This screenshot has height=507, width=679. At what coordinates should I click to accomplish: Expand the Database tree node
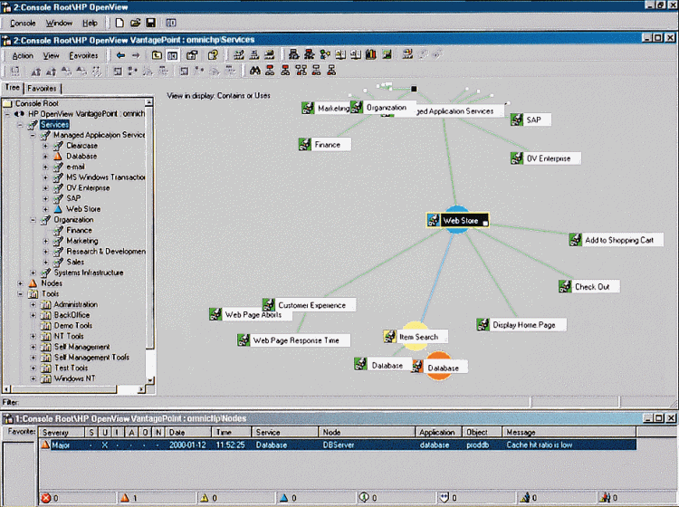click(45, 157)
